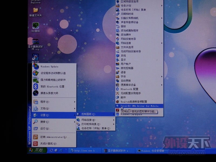The height and width of the screenshot is (162, 216).
Task: Open Windows Update from Start menu
Action: [x=54, y=66]
